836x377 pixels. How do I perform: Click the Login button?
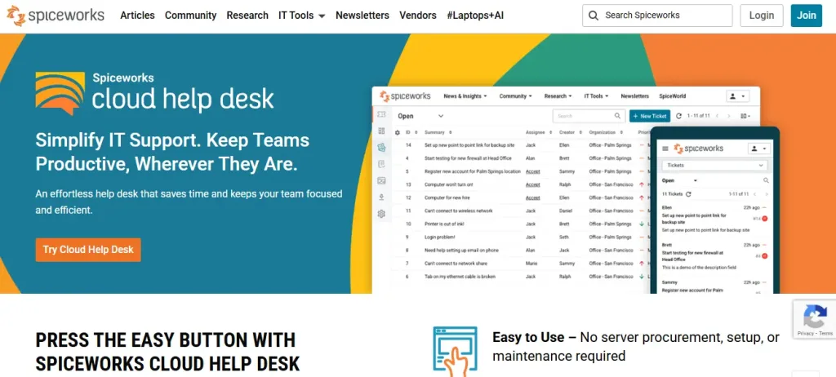tap(762, 16)
